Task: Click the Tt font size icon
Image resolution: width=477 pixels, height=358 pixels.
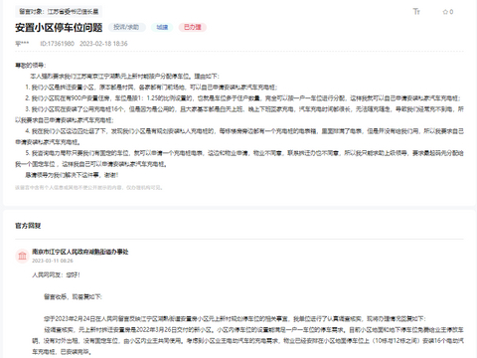Action: pos(416,12)
